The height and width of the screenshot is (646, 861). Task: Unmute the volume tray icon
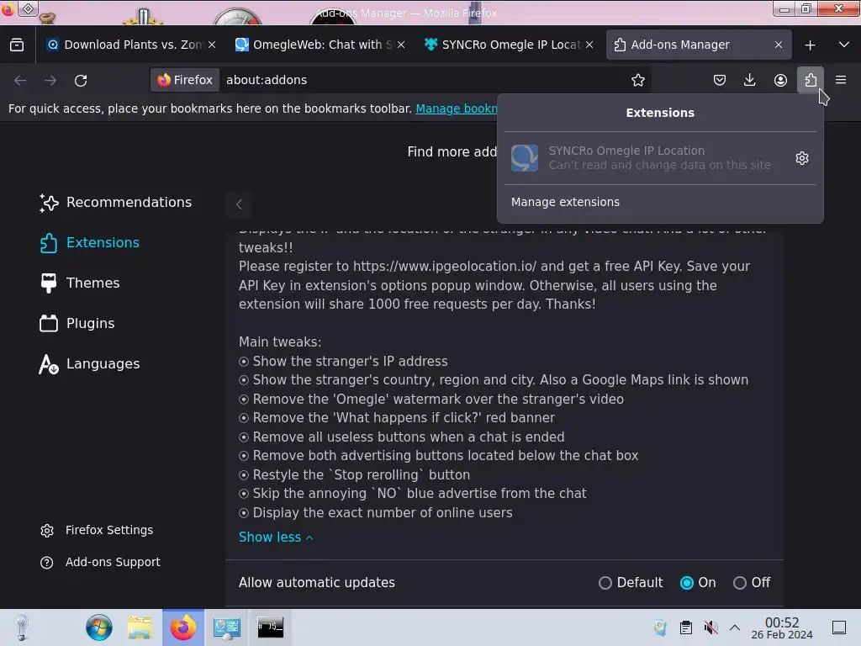tap(711, 627)
